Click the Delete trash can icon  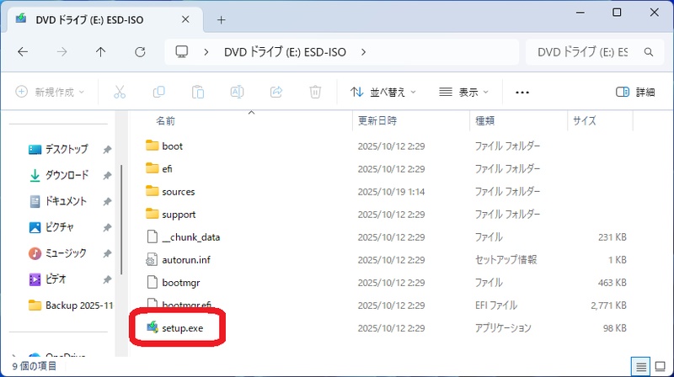click(x=315, y=92)
